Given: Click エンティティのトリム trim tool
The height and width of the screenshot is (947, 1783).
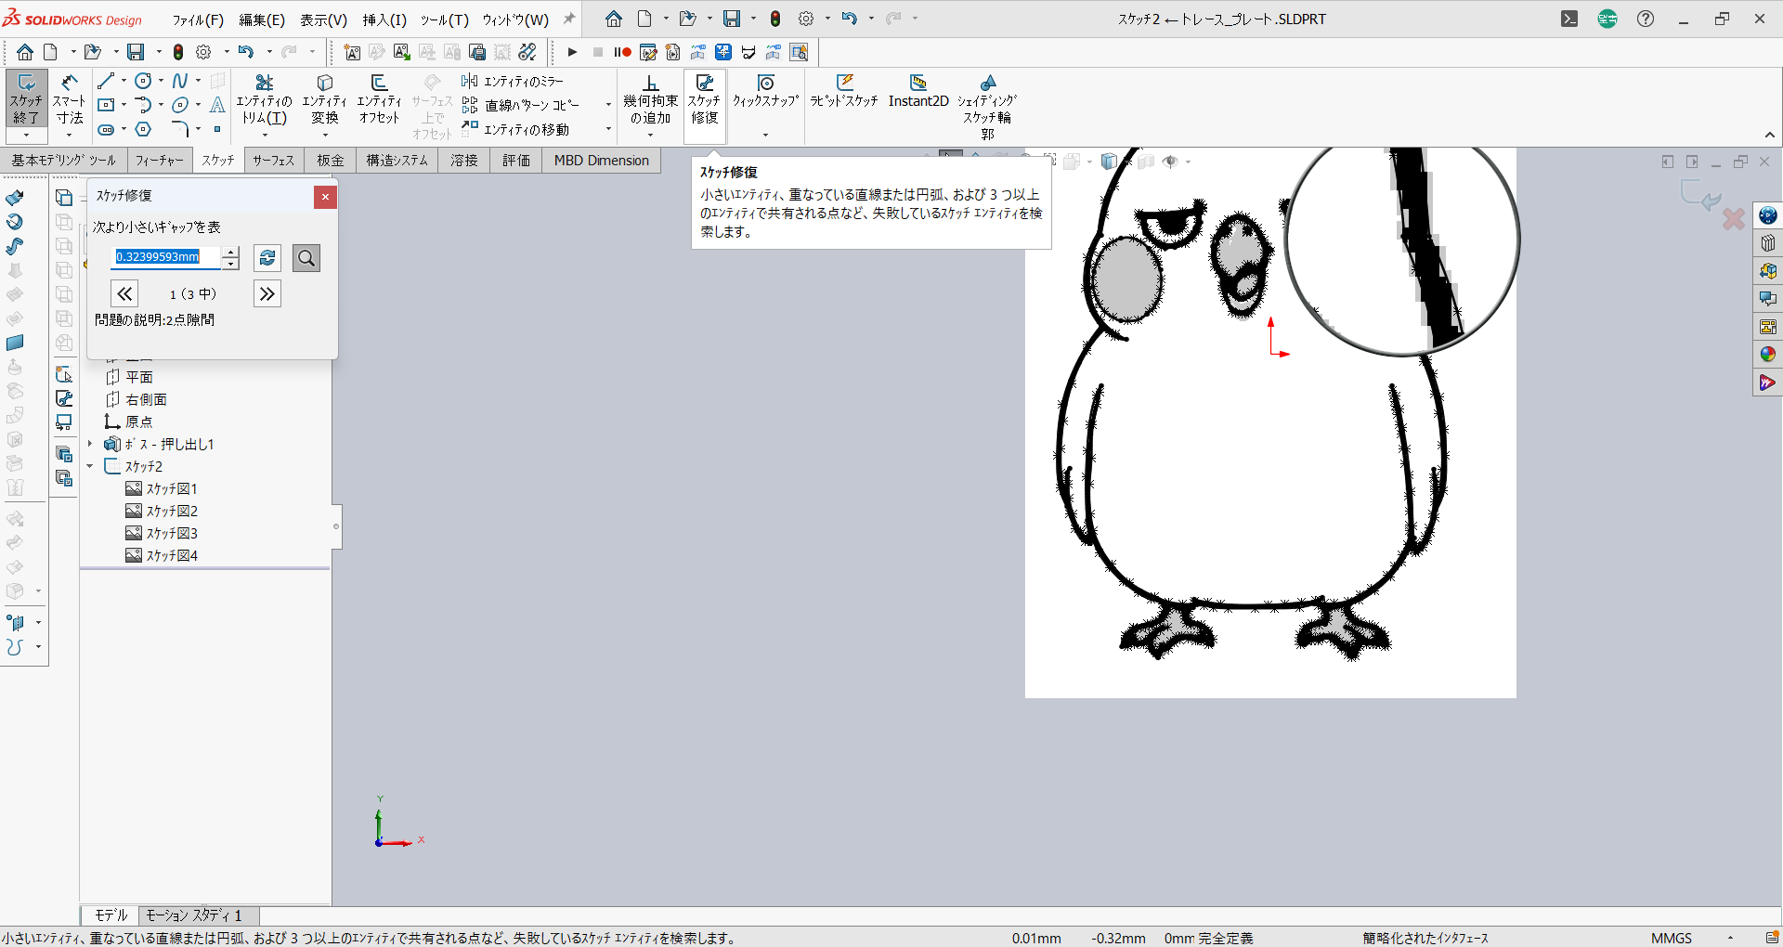Looking at the screenshot, I should tap(264, 100).
